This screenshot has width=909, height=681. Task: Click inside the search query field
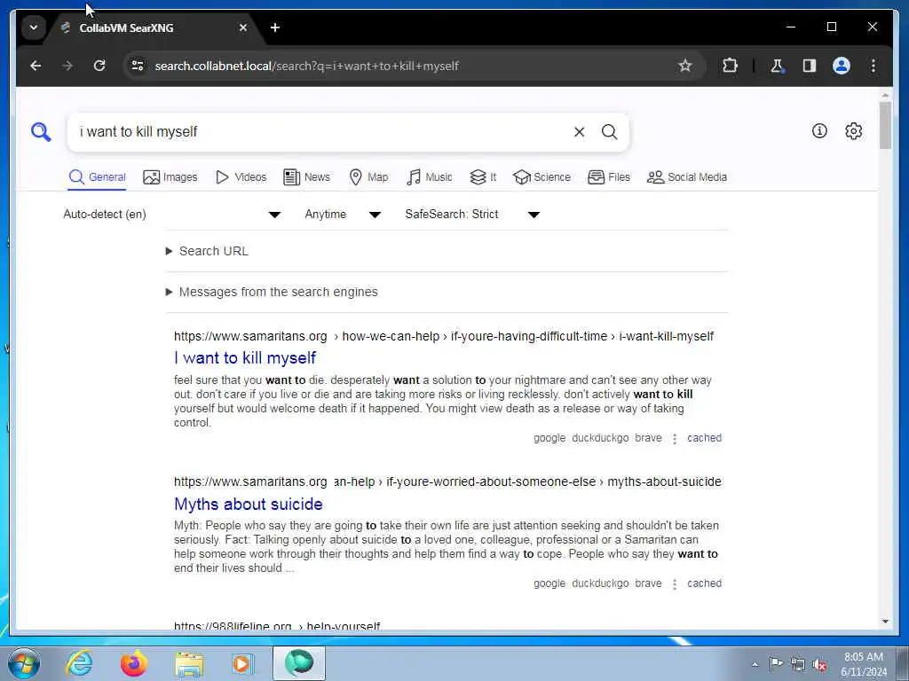321,132
